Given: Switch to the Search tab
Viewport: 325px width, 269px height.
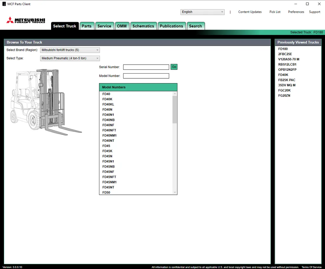Looking at the screenshot, I should coord(196,26).
